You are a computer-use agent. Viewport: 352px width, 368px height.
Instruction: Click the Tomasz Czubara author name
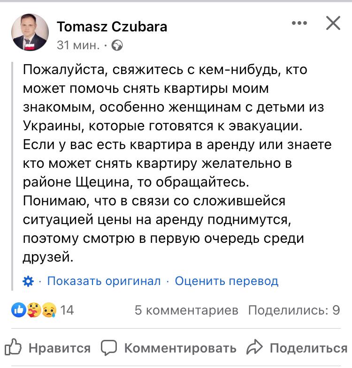coord(112,27)
